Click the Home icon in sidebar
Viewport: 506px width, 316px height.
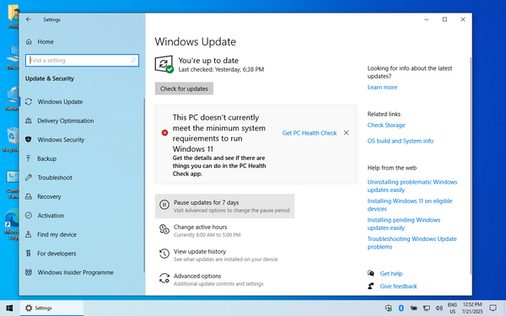coord(29,41)
